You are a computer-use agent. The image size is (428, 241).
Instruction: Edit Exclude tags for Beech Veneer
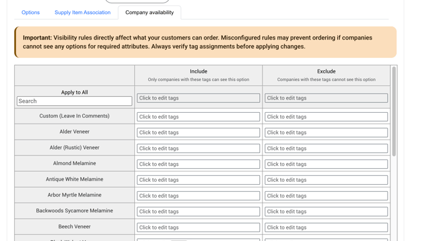pos(326,228)
